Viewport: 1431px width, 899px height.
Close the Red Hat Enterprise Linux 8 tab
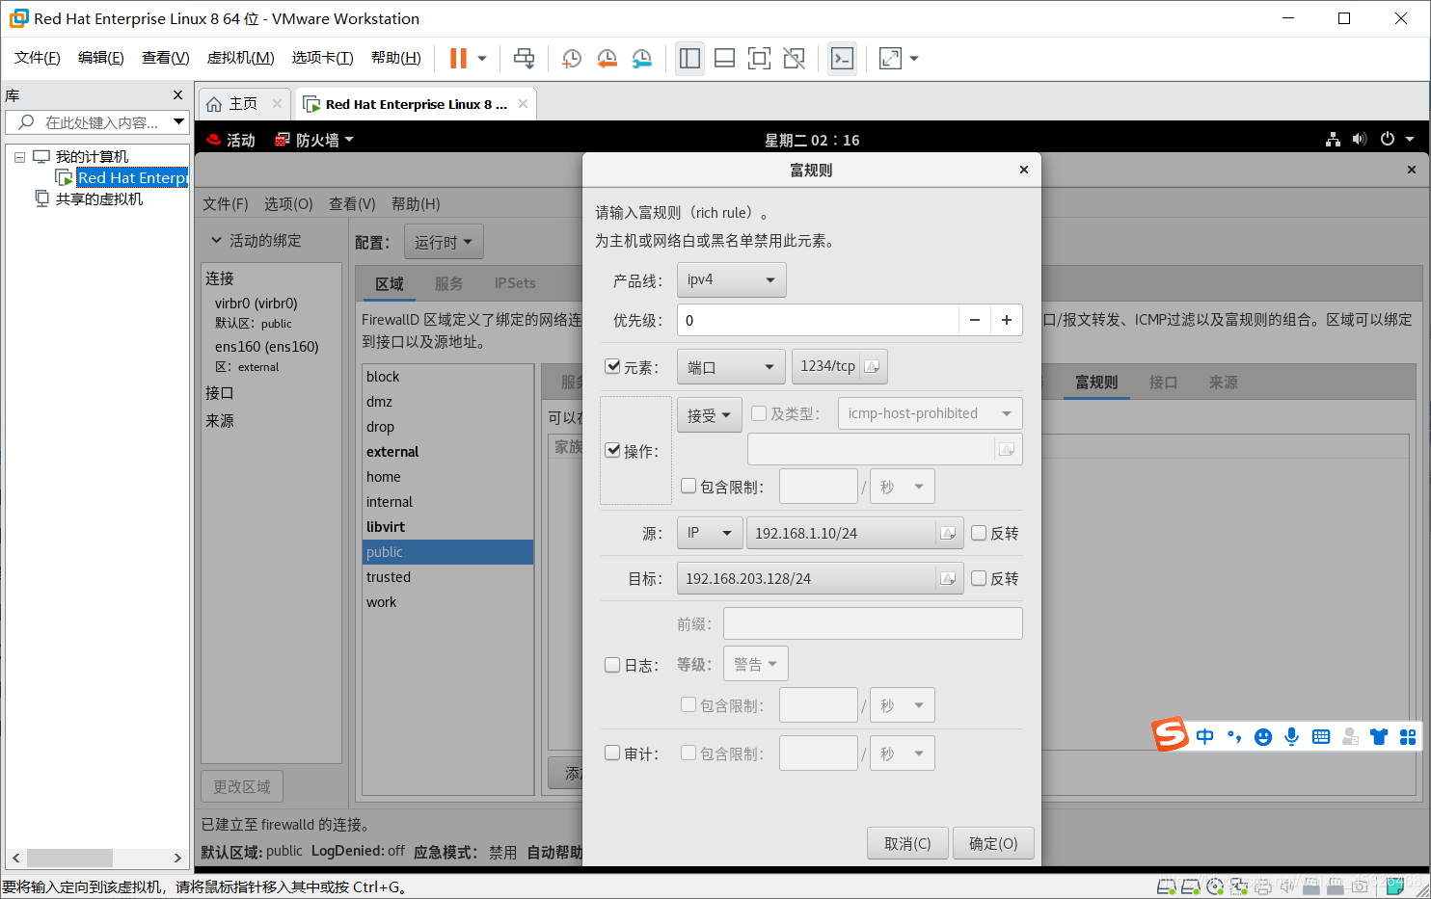point(523,103)
